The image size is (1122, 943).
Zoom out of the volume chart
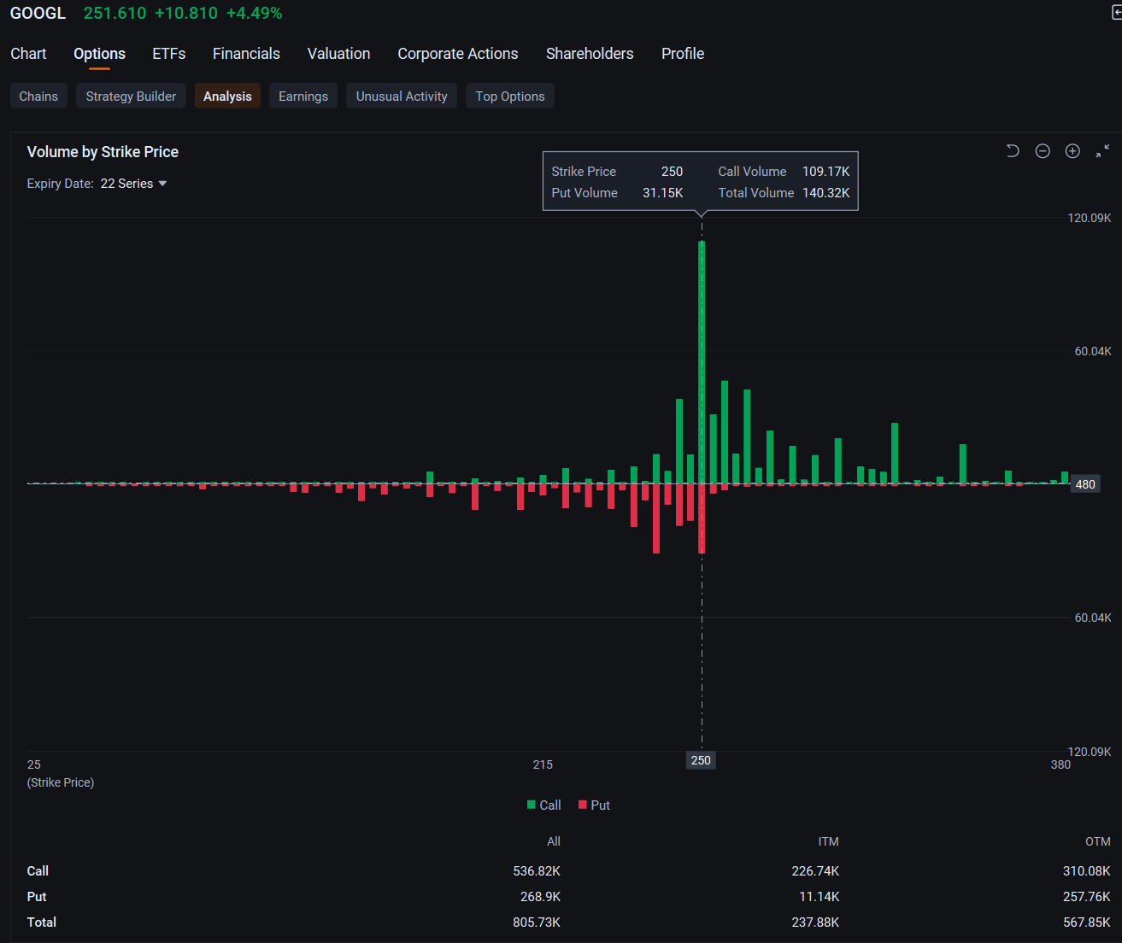(1043, 150)
